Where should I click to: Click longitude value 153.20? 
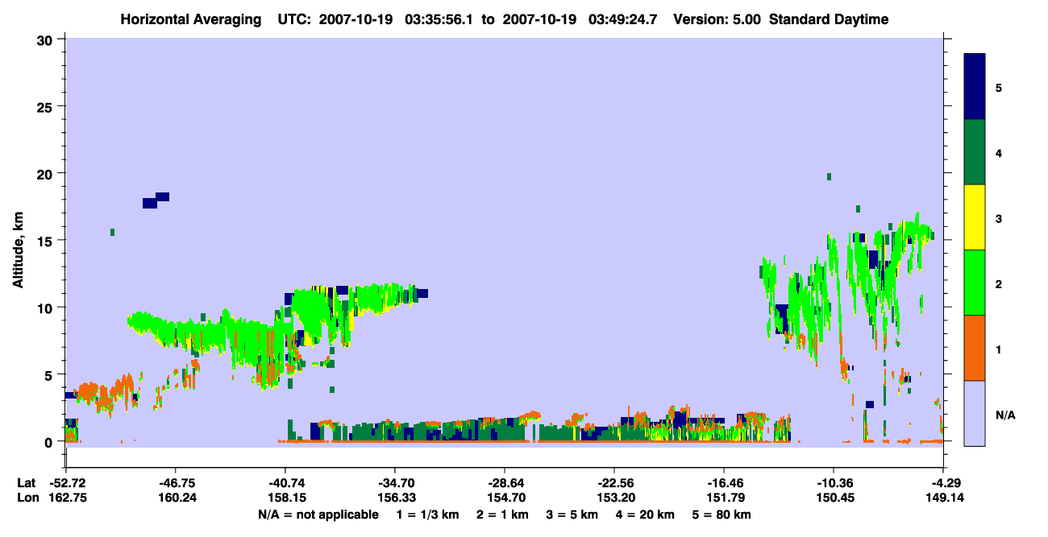(615, 498)
